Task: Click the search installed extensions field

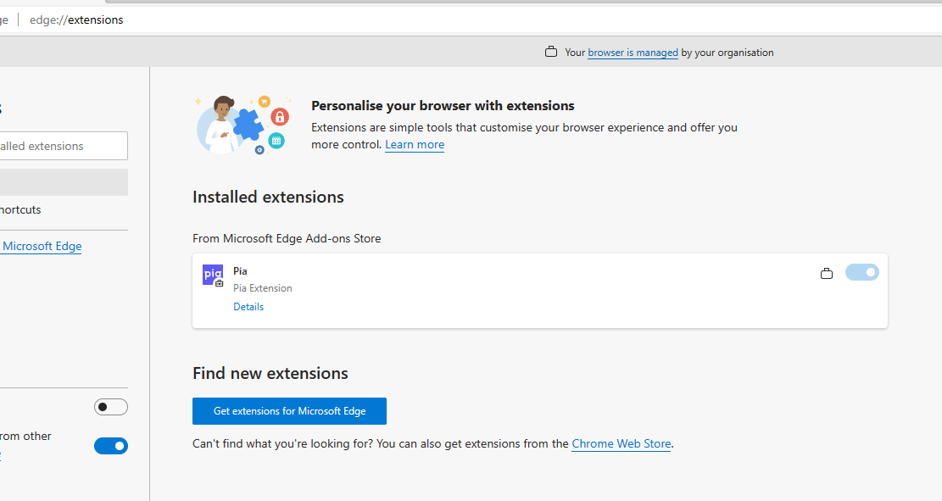Action: tap(64, 146)
